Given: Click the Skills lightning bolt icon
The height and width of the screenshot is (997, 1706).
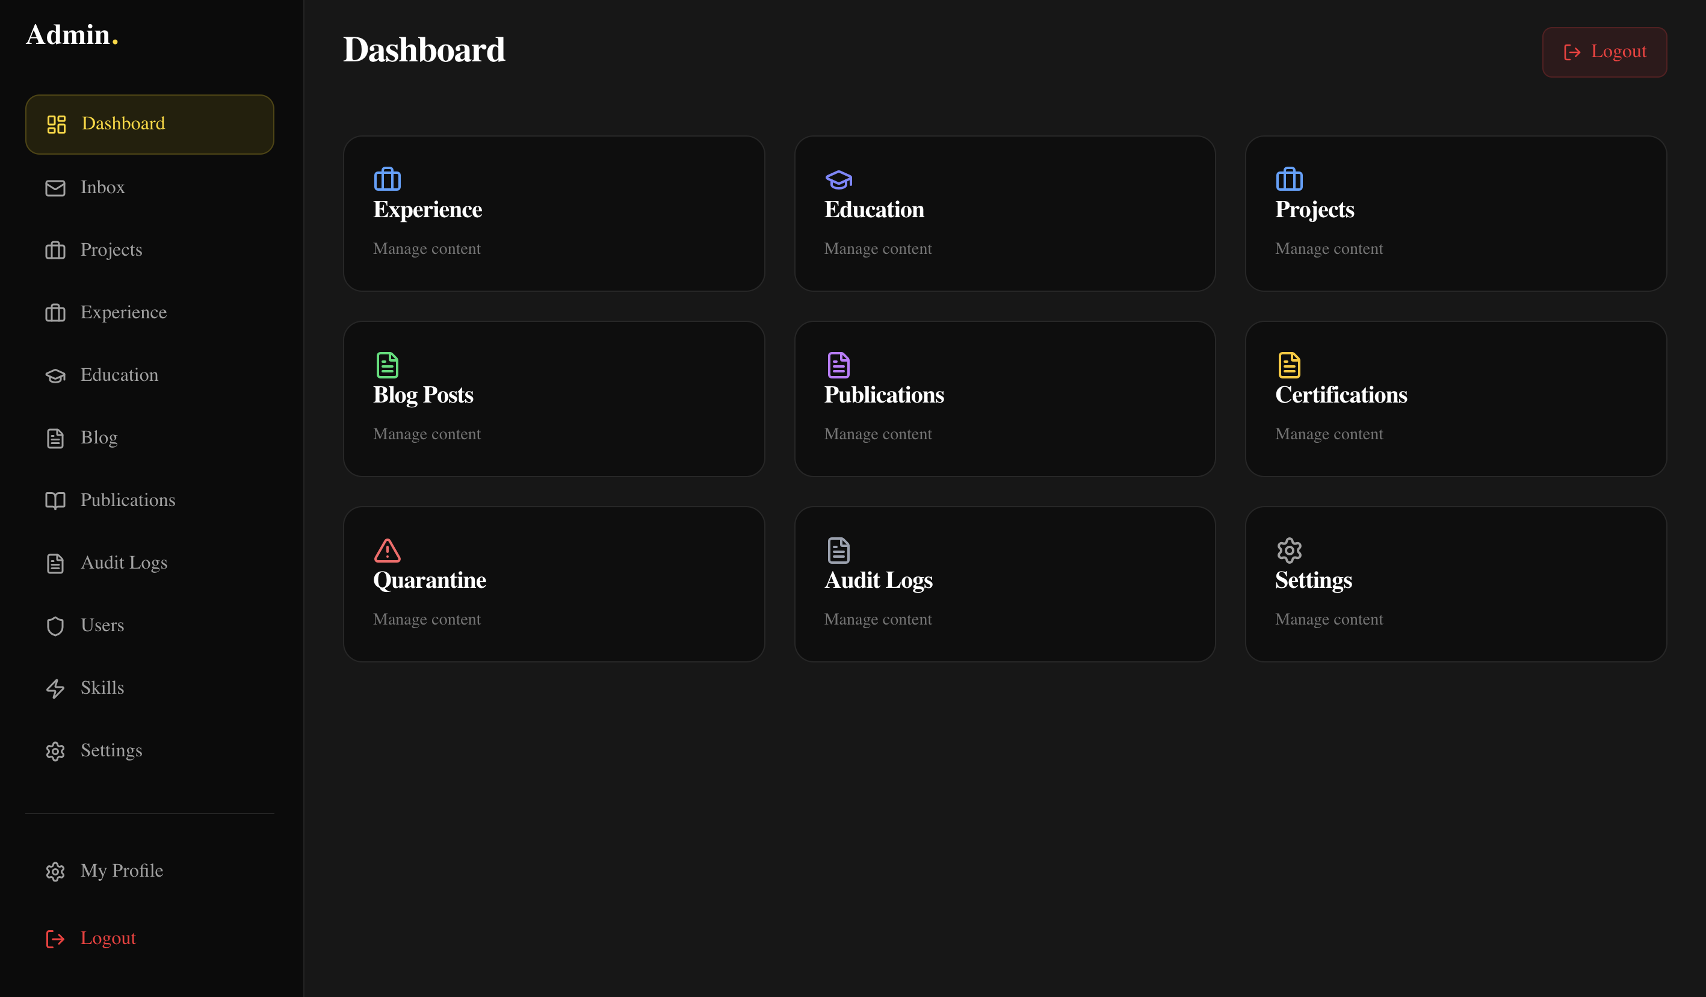Looking at the screenshot, I should (55, 688).
